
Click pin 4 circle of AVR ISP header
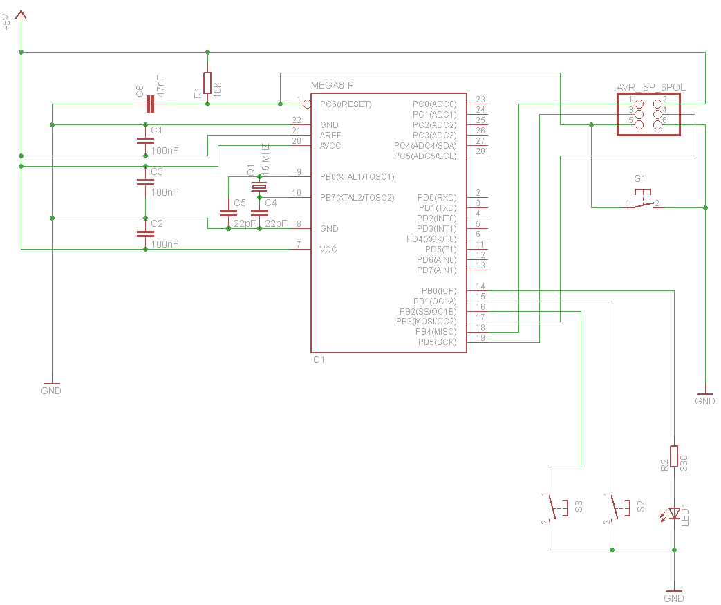pyautogui.click(x=657, y=115)
